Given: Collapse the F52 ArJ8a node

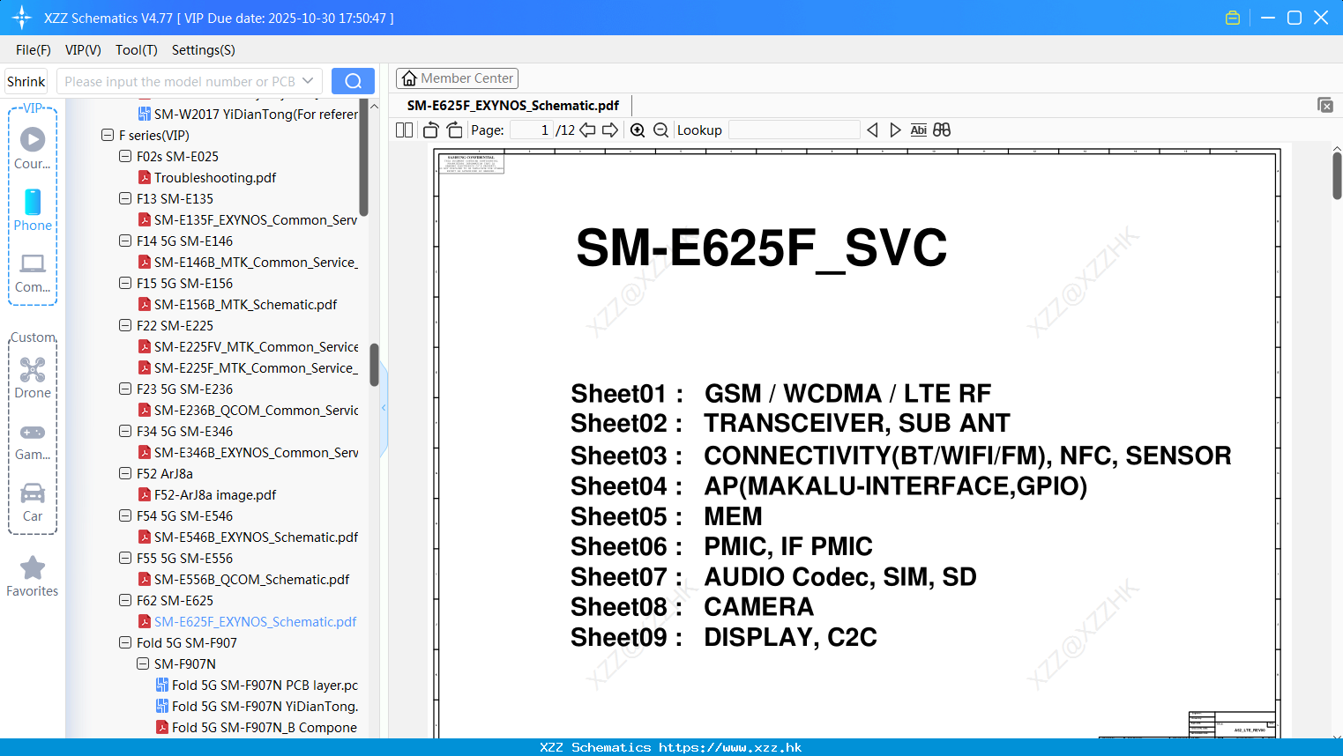Looking at the screenshot, I should [x=125, y=474].
